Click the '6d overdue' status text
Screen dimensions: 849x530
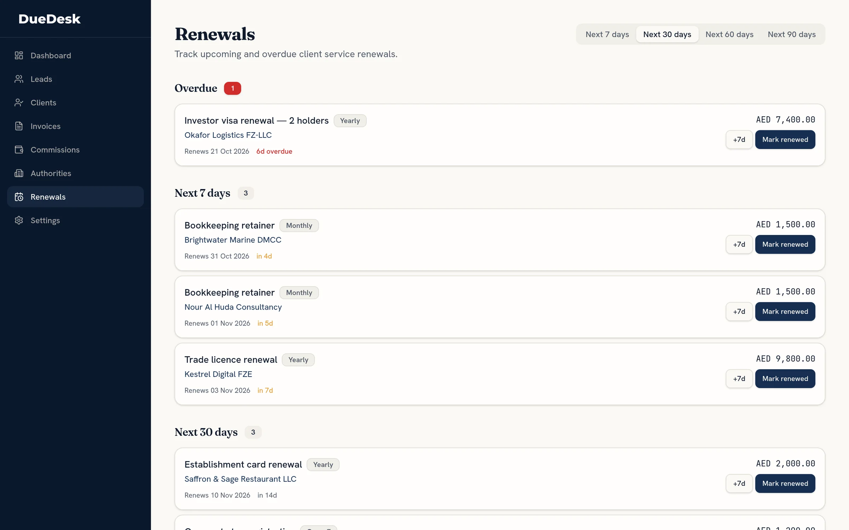(x=274, y=151)
